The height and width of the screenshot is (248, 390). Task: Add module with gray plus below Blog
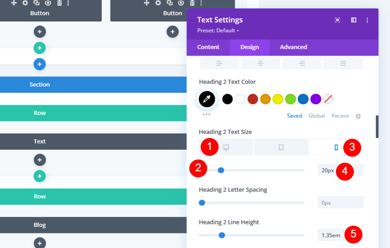[x=40, y=243]
